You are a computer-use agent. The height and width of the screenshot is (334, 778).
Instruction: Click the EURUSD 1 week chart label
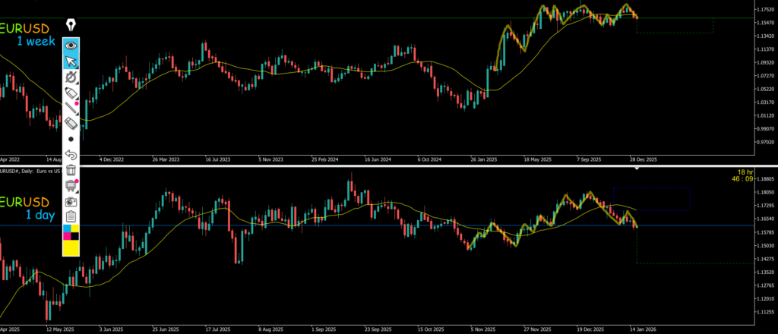[24, 35]
